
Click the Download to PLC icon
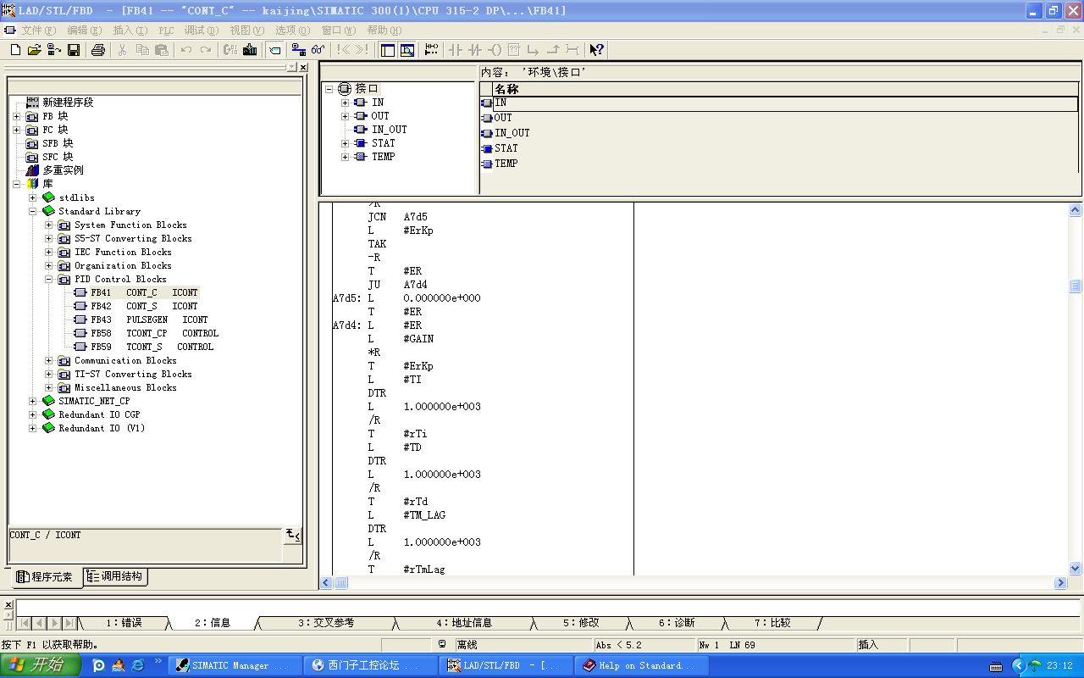(x=250, y=50)
